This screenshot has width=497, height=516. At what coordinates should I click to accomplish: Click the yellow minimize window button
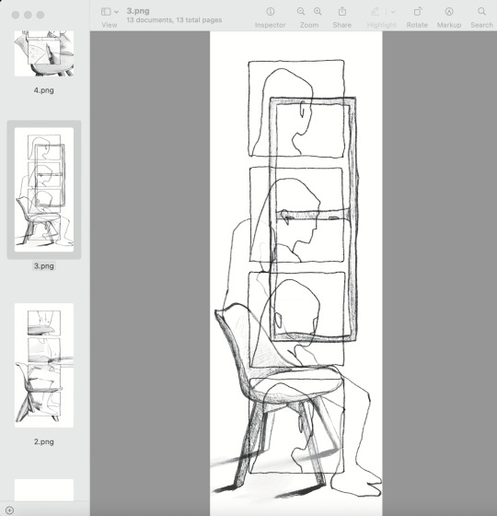click(x=28, y=15)
